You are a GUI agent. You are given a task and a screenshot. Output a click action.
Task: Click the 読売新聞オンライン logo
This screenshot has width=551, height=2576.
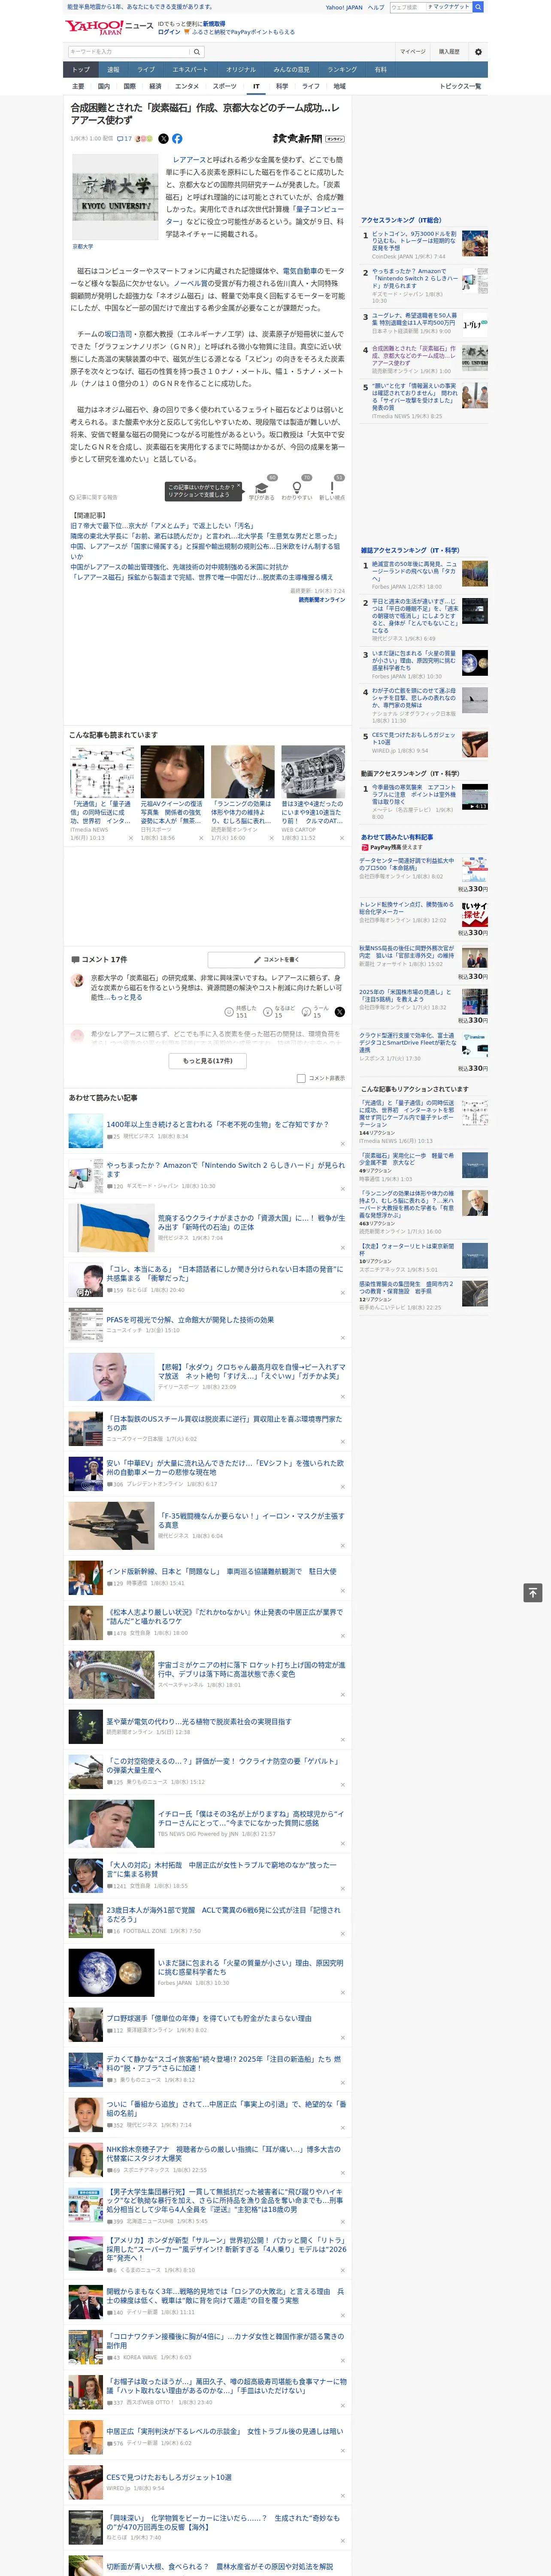pyautogui.click(x=309, y=139)
